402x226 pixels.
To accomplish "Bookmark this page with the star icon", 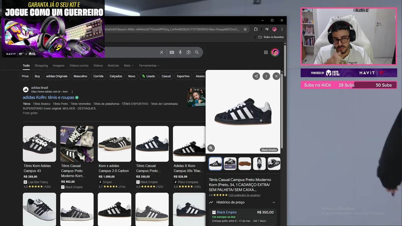I will click(245, 29).
